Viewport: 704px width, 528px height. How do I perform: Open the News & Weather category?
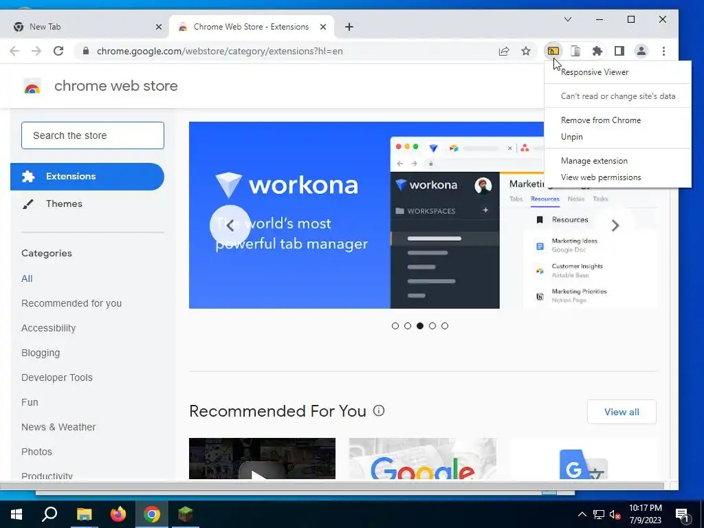[x=58, y=427]
